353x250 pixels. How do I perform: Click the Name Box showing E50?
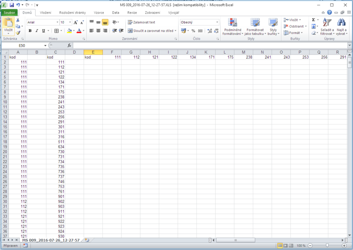(22, 45)
